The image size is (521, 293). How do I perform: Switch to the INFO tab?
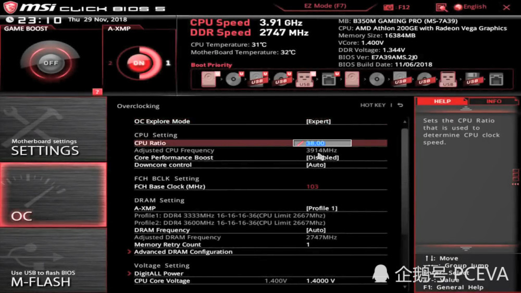494,101
